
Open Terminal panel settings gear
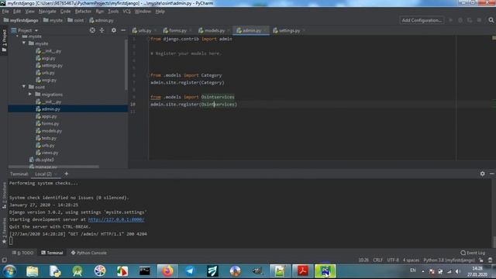(482, 174)
